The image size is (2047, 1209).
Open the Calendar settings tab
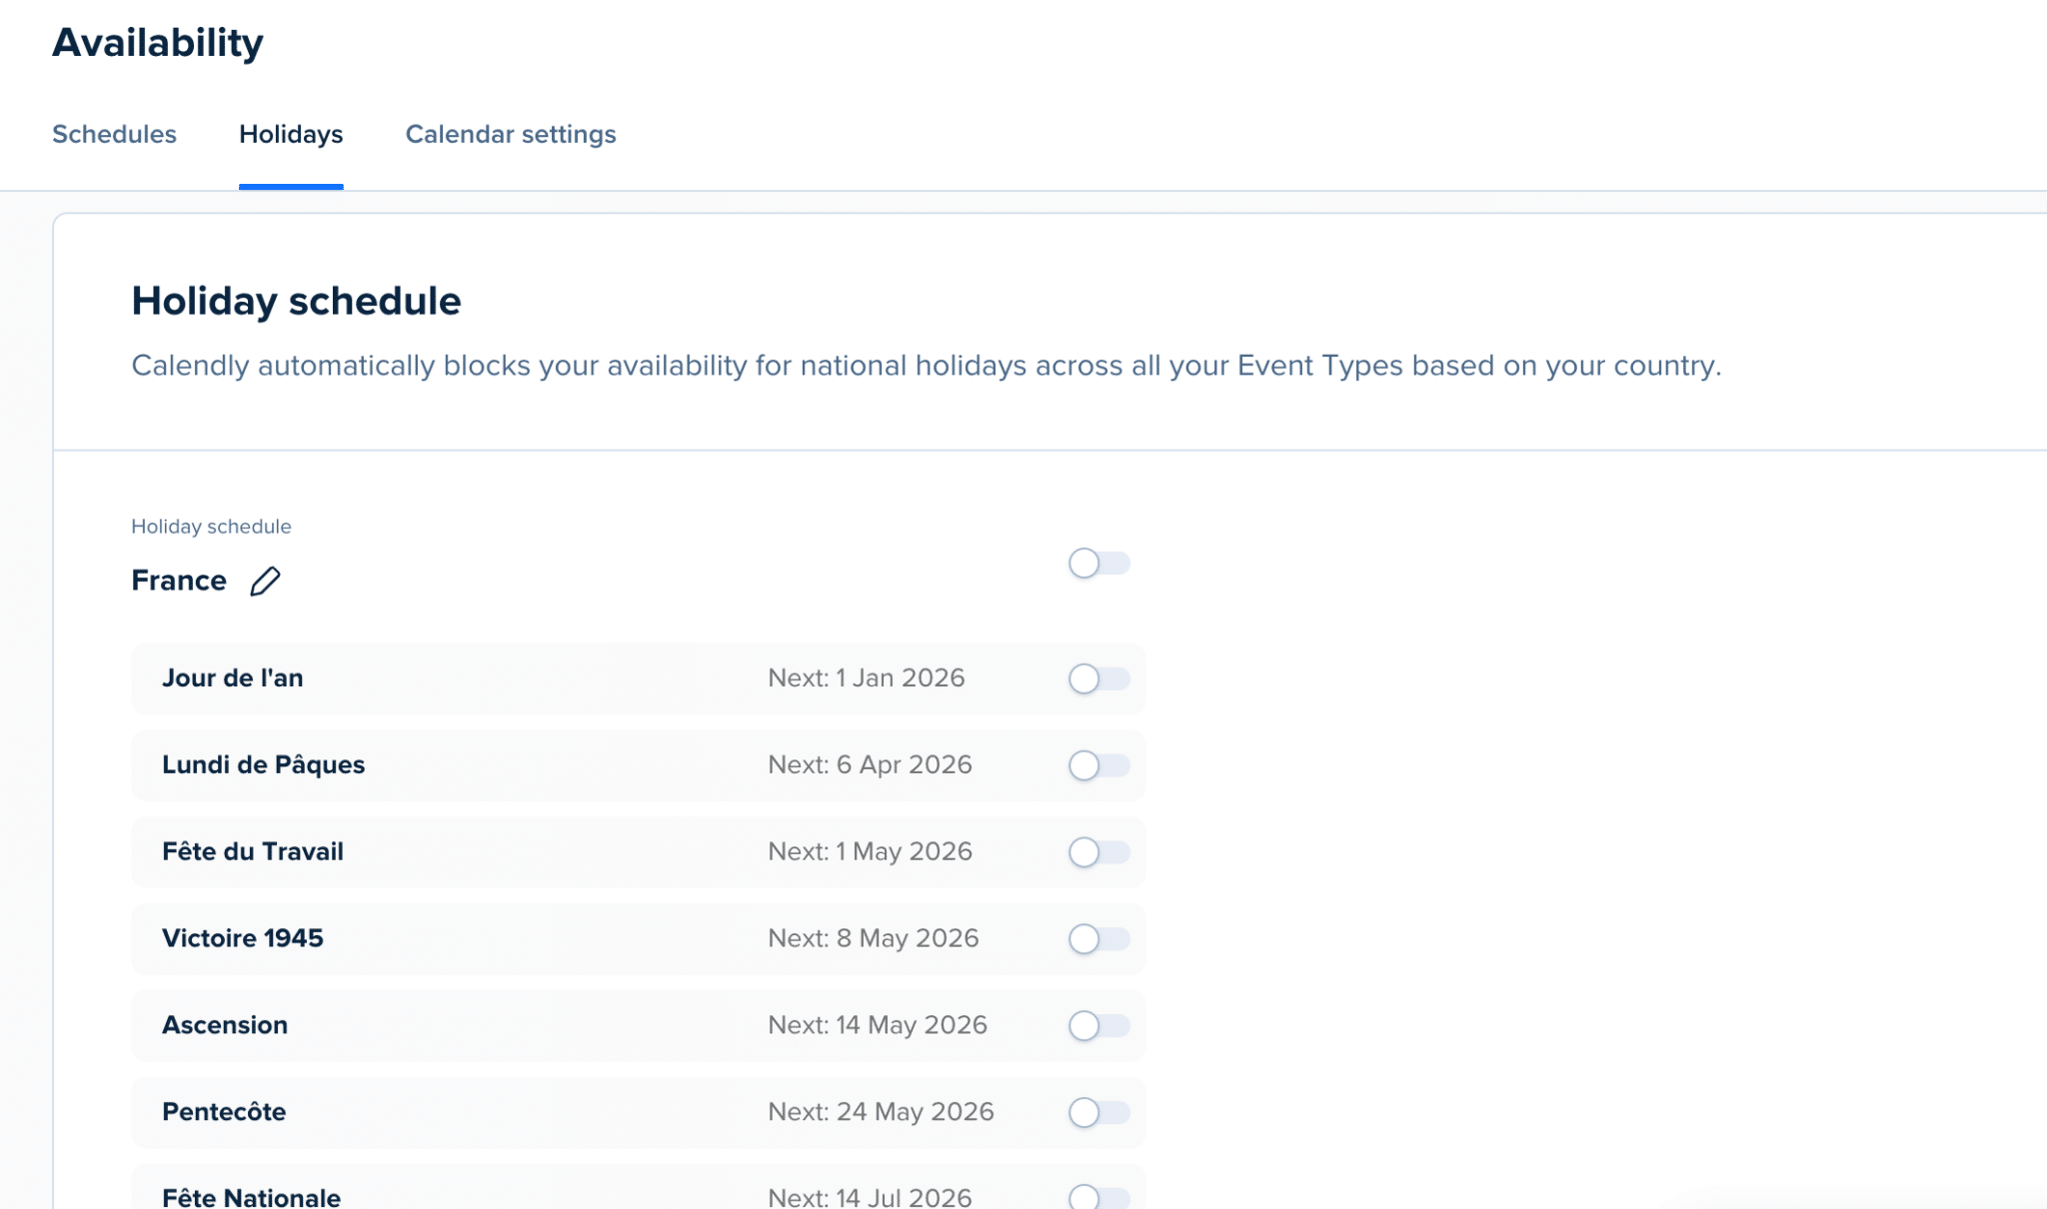point(511,134)
